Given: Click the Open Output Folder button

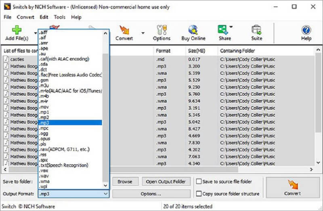Looking at the screenshot, I should pyautogui.click(x=166, y=182).
